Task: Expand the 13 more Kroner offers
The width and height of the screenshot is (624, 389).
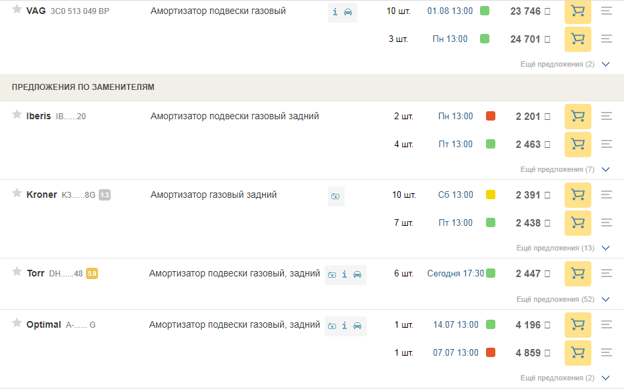Action: (563, 248)
